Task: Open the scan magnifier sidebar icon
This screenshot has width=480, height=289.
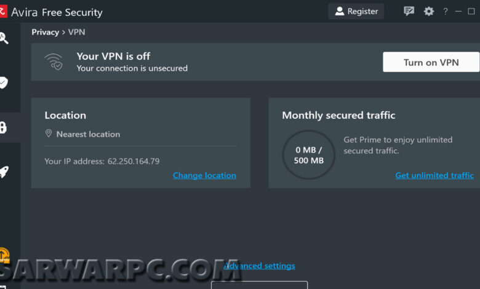Action: (x=4, y=38)
